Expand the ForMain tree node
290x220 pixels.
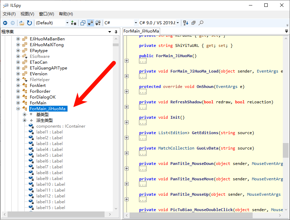18,103
